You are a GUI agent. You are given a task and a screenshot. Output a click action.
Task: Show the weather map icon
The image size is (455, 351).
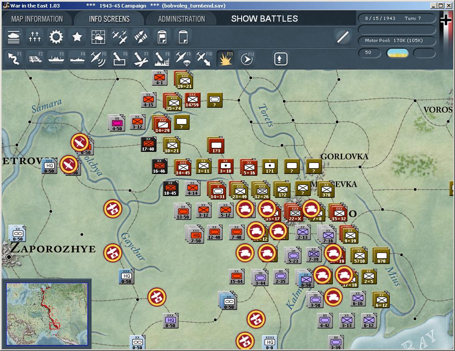pos(98,37)
